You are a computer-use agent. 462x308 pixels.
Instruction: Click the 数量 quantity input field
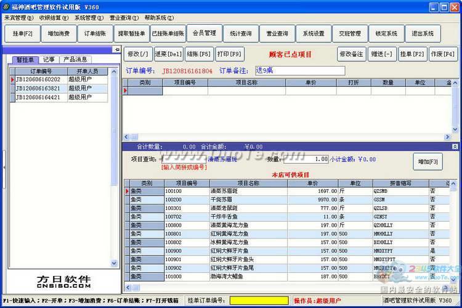tap(306, 159)
